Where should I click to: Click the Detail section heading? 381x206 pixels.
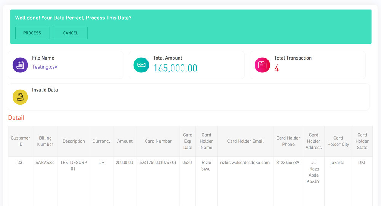16,118
